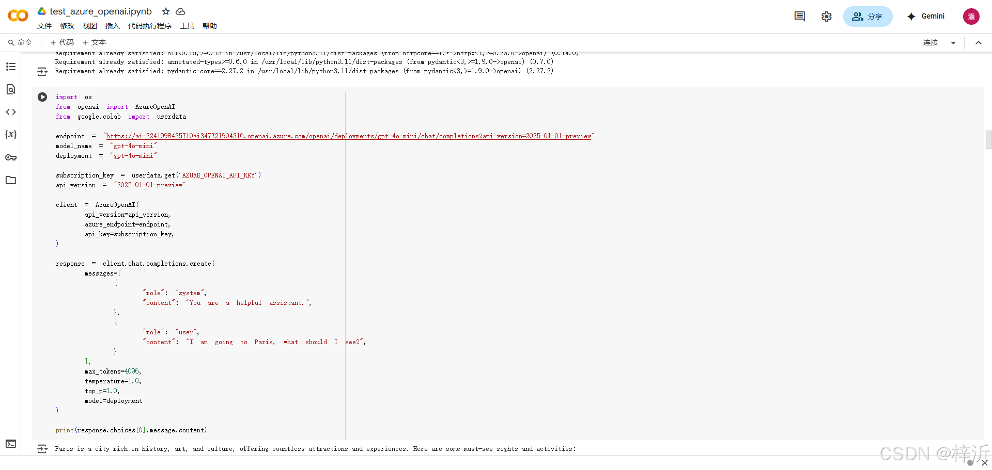Image resolution: width=992 pixels, height=470 pixels.
Task: Open the 代码执行程序 menu
Action: pos(150,26)
